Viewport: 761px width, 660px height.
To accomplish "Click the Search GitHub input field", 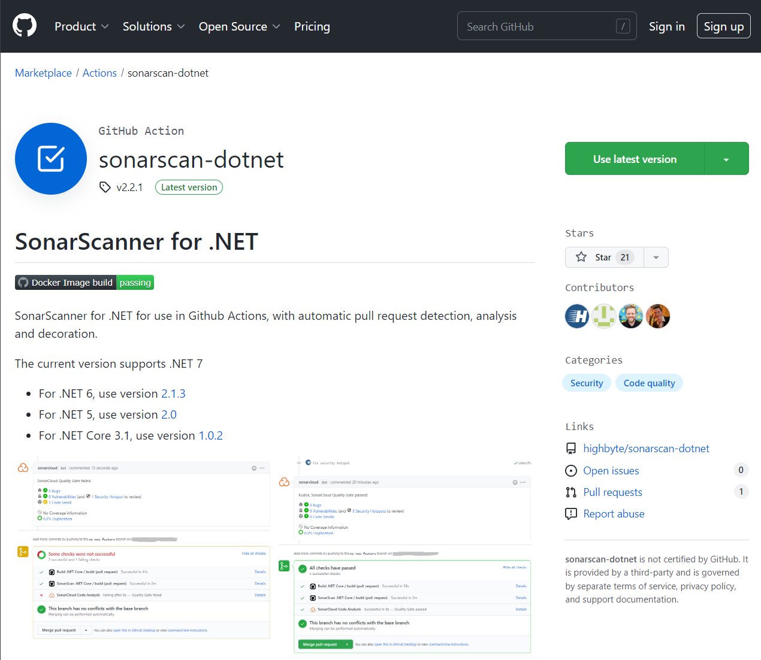I will [539, 26].
